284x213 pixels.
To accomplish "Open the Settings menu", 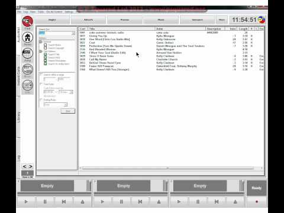I will coord(69,12).
